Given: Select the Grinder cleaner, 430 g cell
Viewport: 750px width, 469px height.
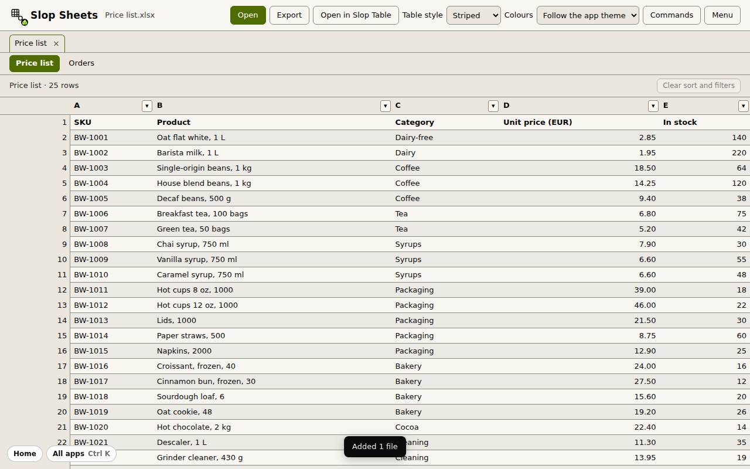Looking at the screenshot, I should coord(272,458).
